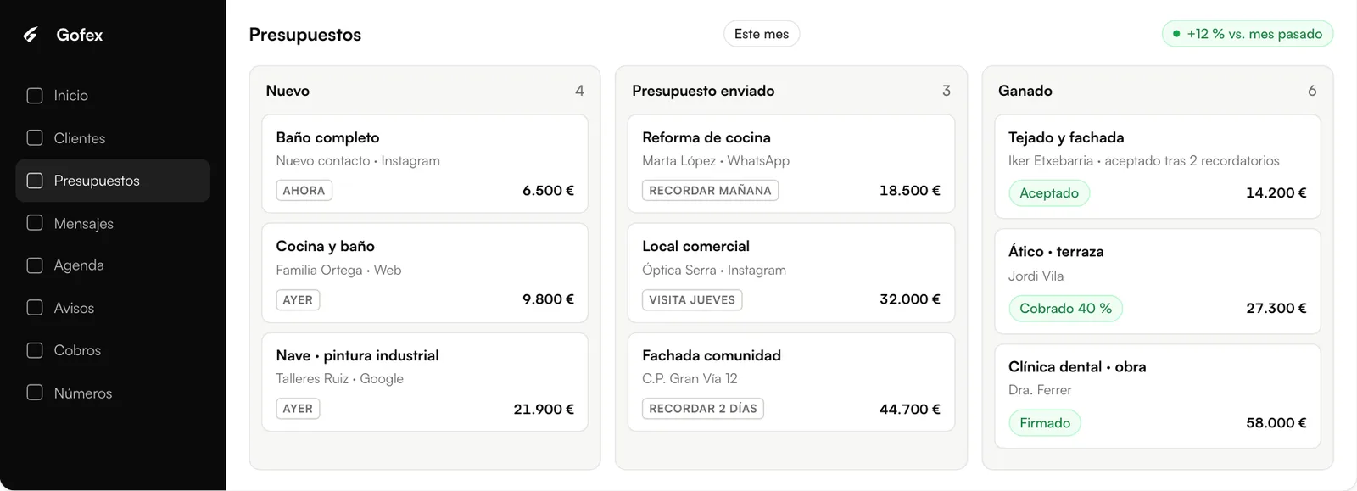Click the Presupuestos page heading

click(x=305, y=35)
